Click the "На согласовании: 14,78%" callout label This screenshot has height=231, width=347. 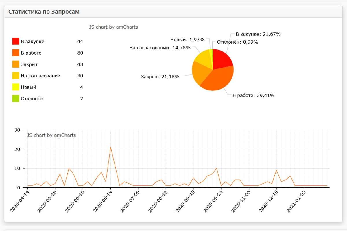click(x=160, y=48)
